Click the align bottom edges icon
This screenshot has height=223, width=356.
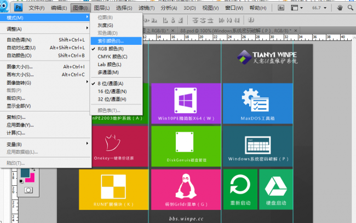tap(154, 20)
